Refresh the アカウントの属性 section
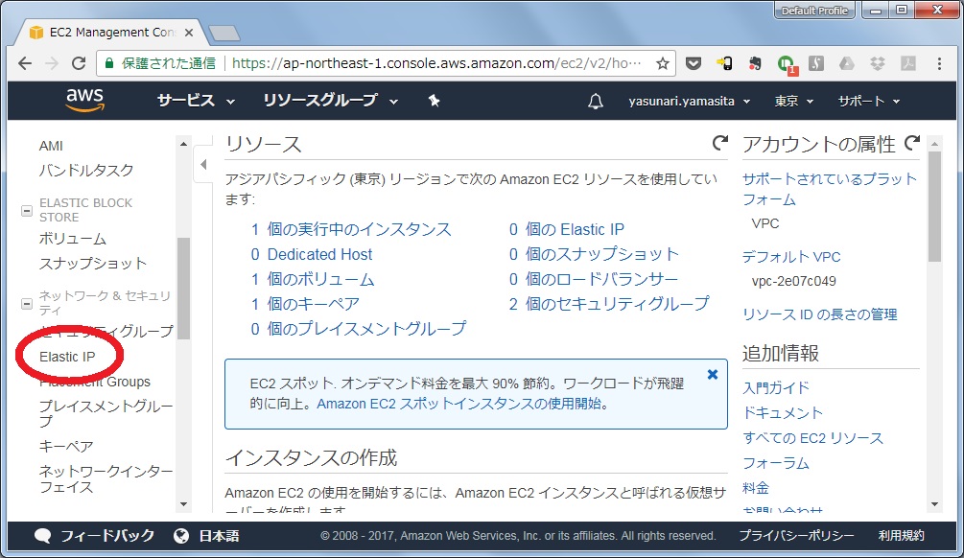The height and width of the screenshot is (558, 964). pos(912,143)
